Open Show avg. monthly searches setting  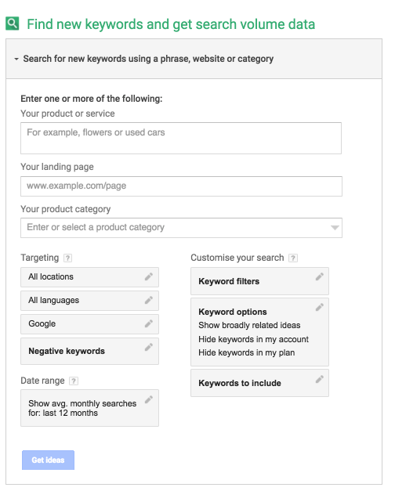click(x=89, y=408)
